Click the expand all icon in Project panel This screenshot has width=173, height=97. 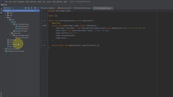[29, 8]
